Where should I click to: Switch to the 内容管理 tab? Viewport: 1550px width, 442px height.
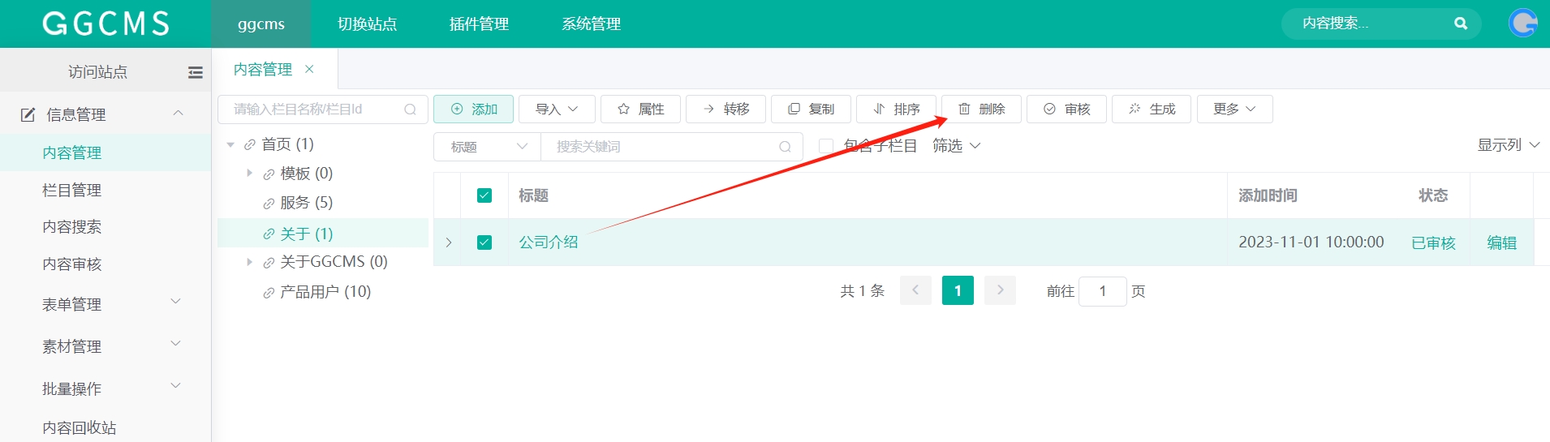click(x=263, y=69)
